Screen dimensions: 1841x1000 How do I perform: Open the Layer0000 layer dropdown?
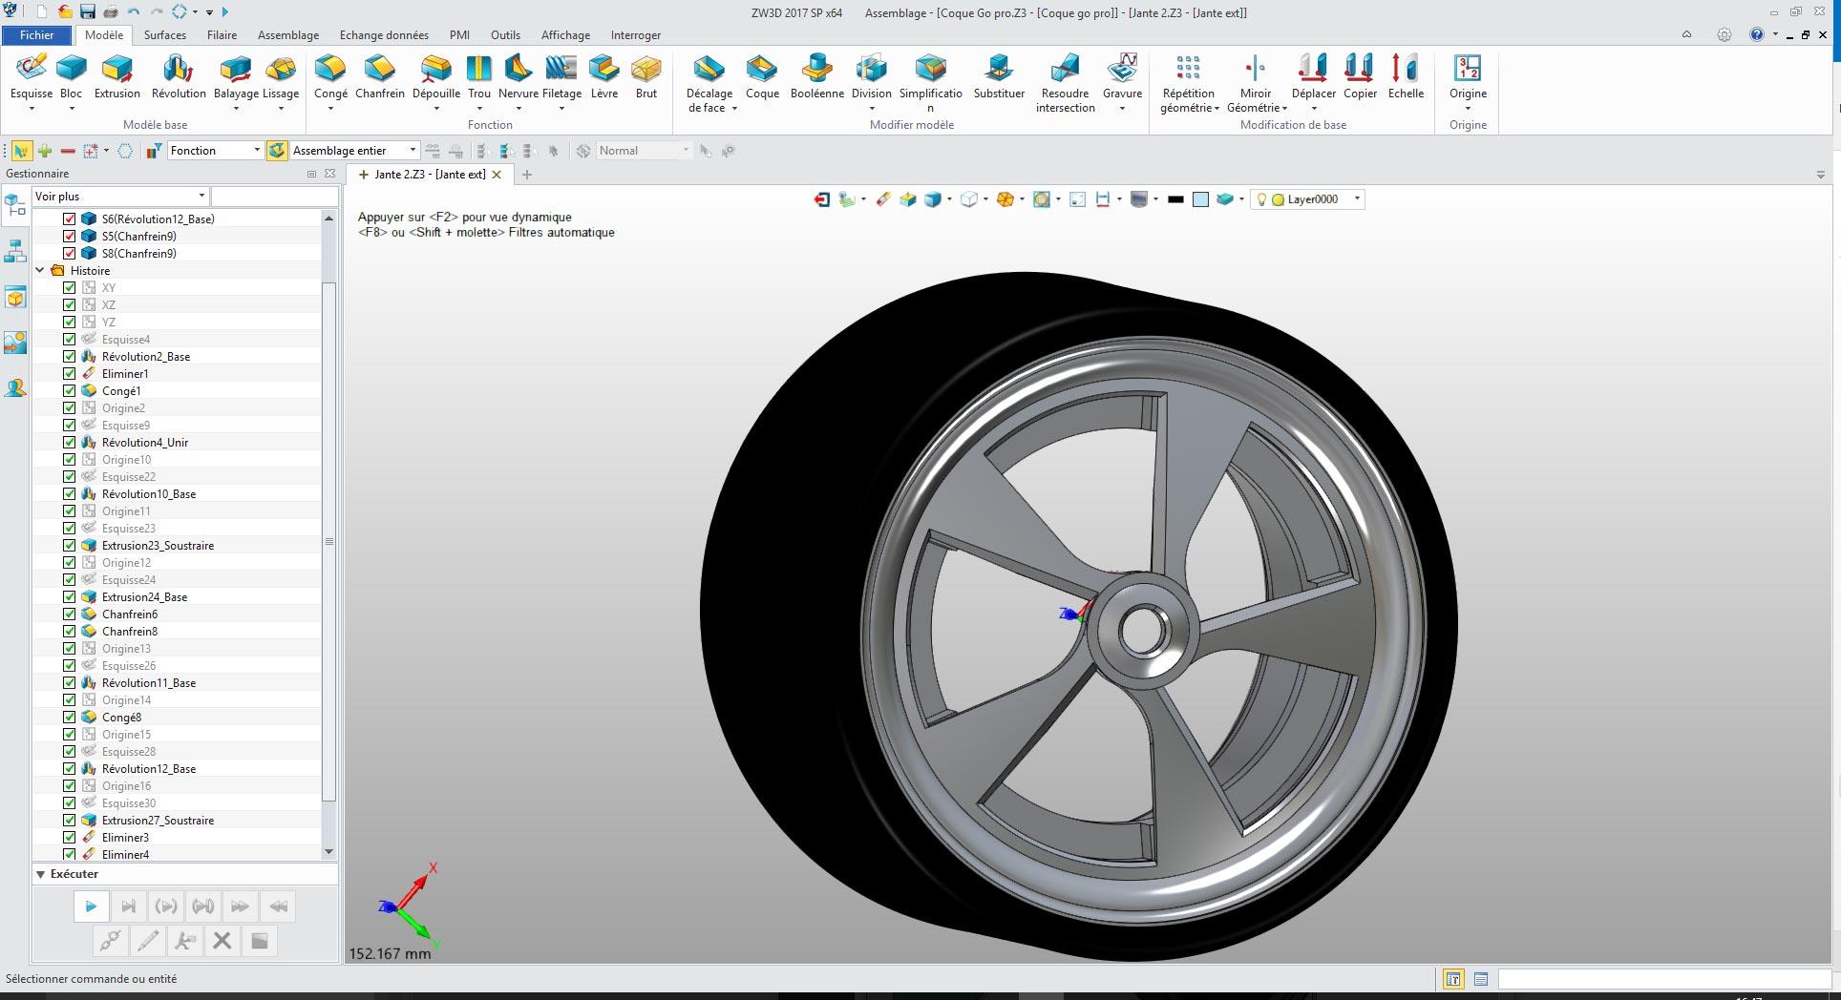(x=1356, y=199)
